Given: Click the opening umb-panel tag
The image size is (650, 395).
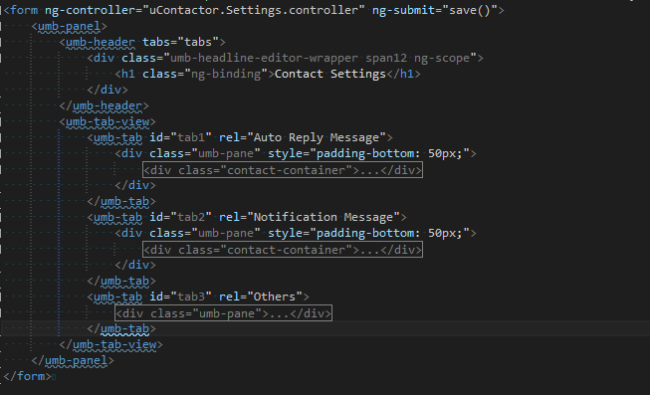Looking at the screenshot, I should point(70,26).
